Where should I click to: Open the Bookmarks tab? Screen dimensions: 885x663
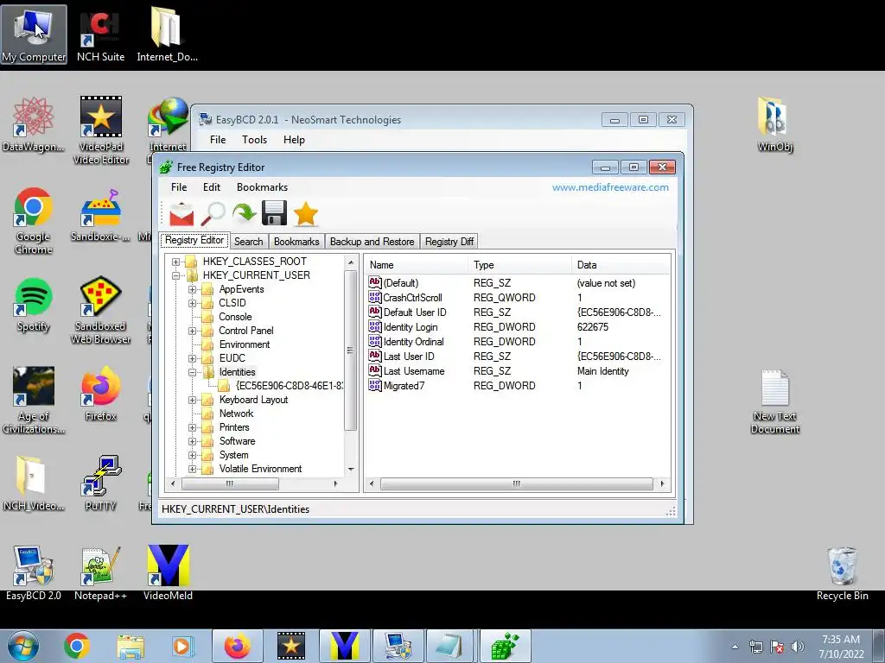(x=296, y=242)
